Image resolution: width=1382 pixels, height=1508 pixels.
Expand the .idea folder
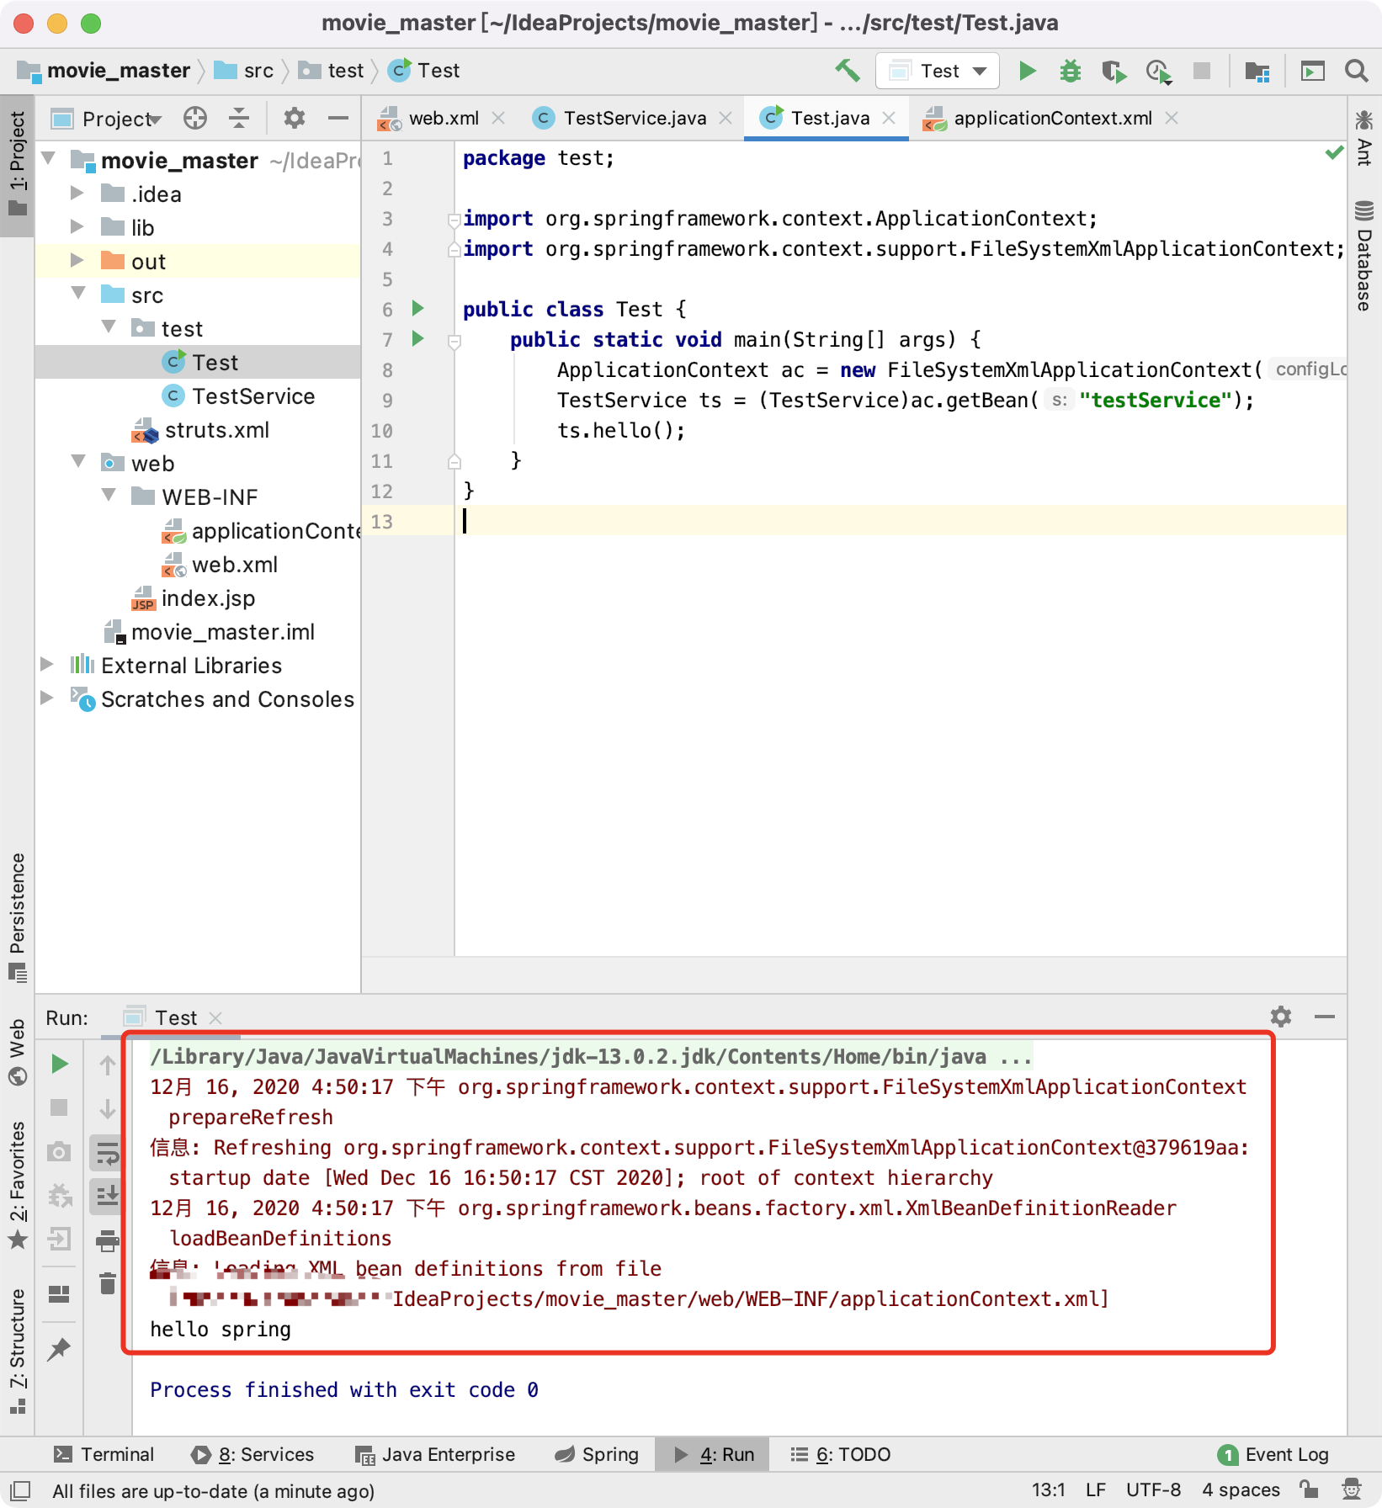click(77, 193)
